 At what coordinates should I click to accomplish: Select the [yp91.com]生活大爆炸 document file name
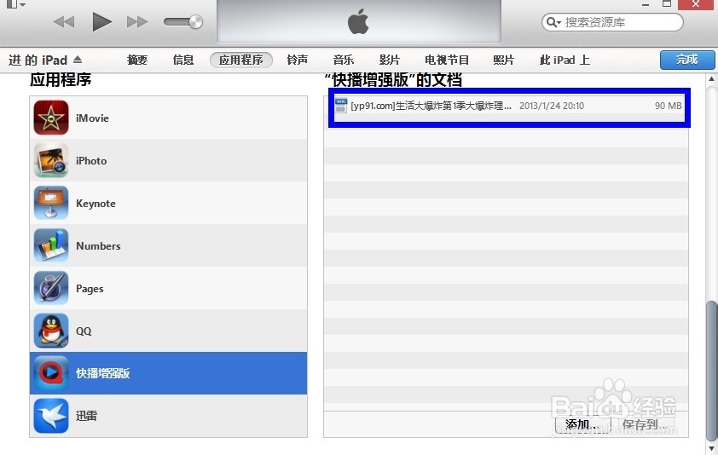pos(431,106)
